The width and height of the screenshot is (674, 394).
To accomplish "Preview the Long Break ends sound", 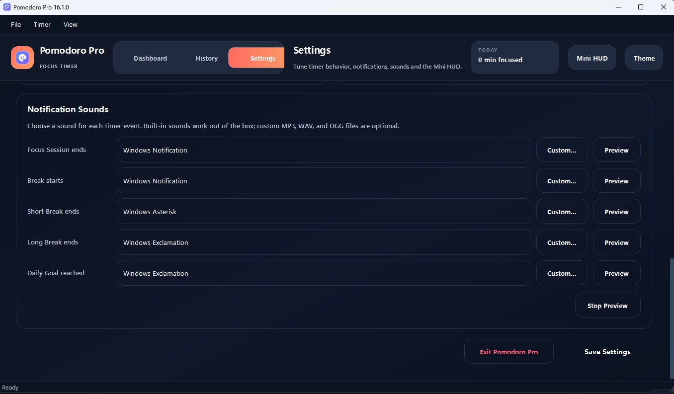I will [x=617, y=242].
